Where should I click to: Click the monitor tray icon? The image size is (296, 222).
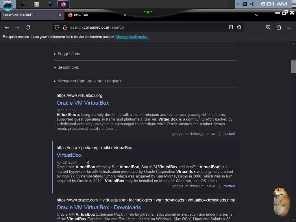(x=245, y=4)
